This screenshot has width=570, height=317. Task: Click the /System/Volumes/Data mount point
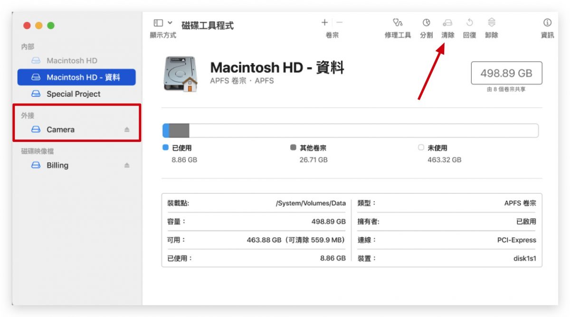point(311,203)
